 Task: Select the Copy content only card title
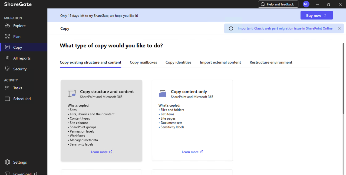point(189,92)
